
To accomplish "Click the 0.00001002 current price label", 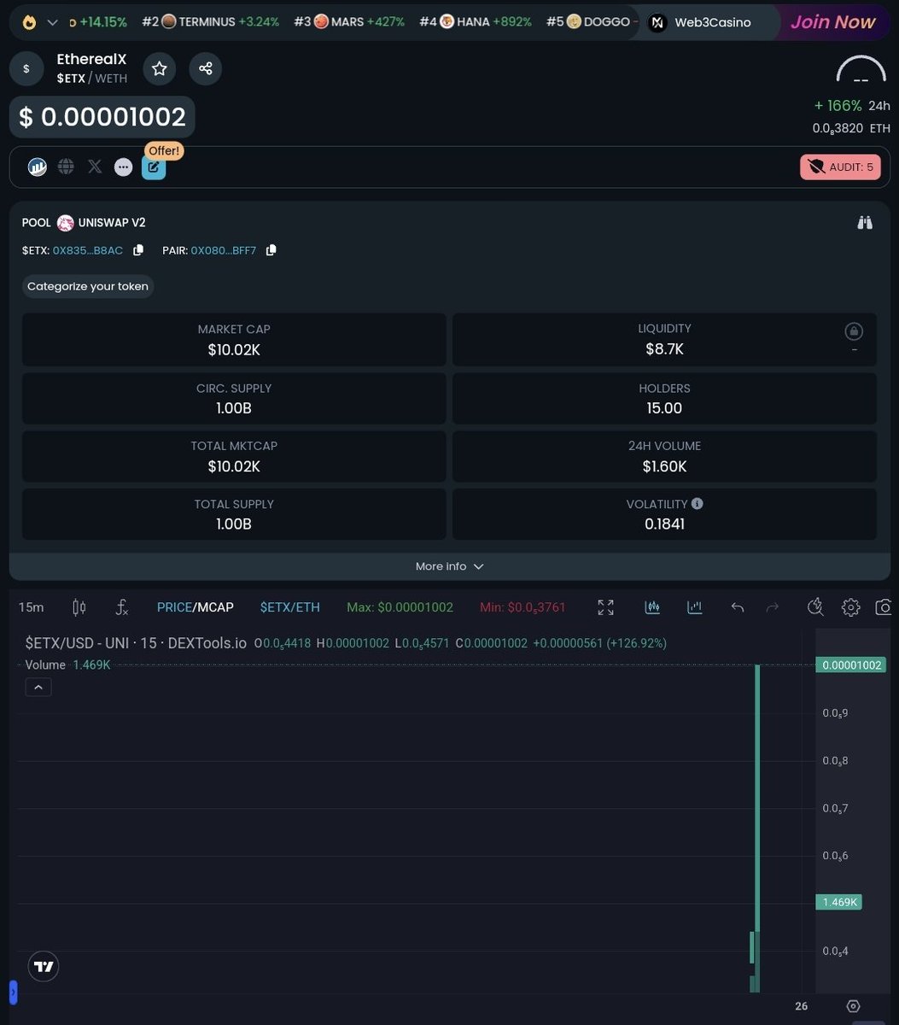I will (850, 665).
